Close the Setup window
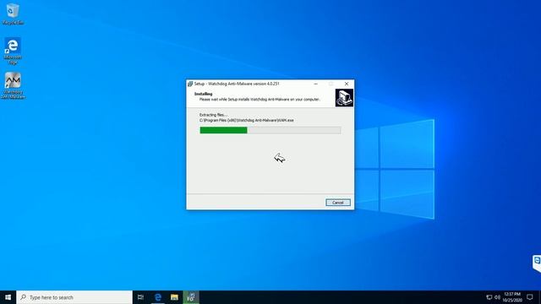This screenshot has height=304, width=541. (x=347, y=84)
